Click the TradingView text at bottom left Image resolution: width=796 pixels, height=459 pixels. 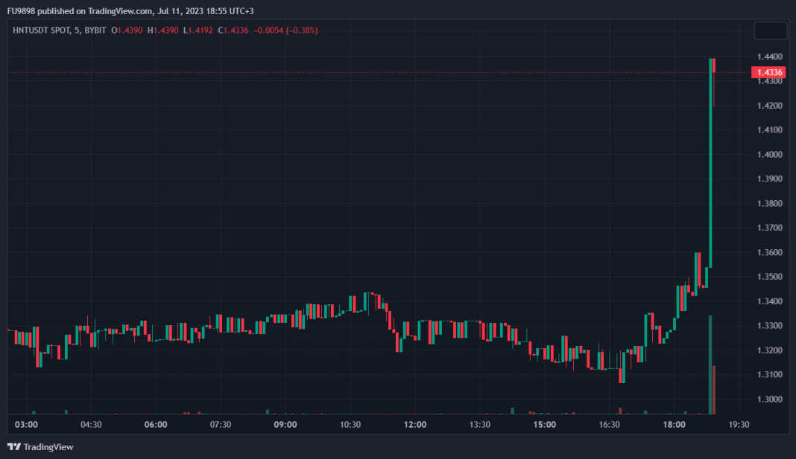[48, 447]
